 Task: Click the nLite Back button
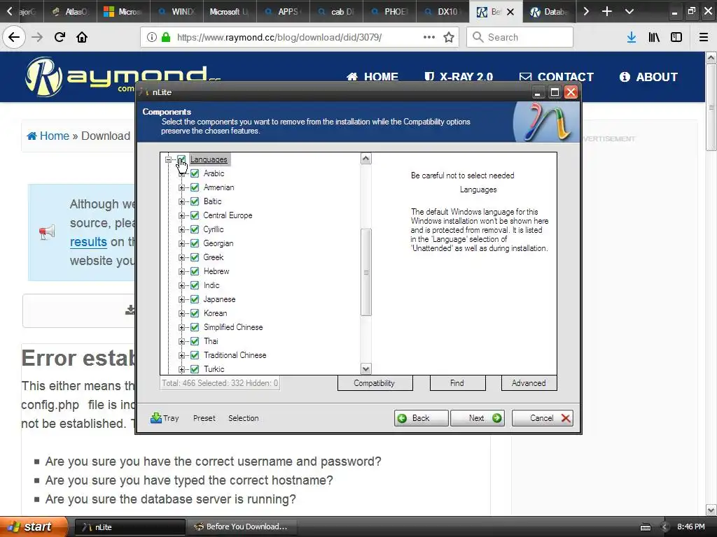(421, 418)
